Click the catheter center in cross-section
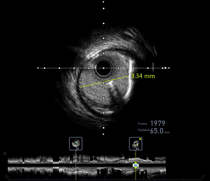210x181 pixels. pyautogui.click(x=104, y=68)
